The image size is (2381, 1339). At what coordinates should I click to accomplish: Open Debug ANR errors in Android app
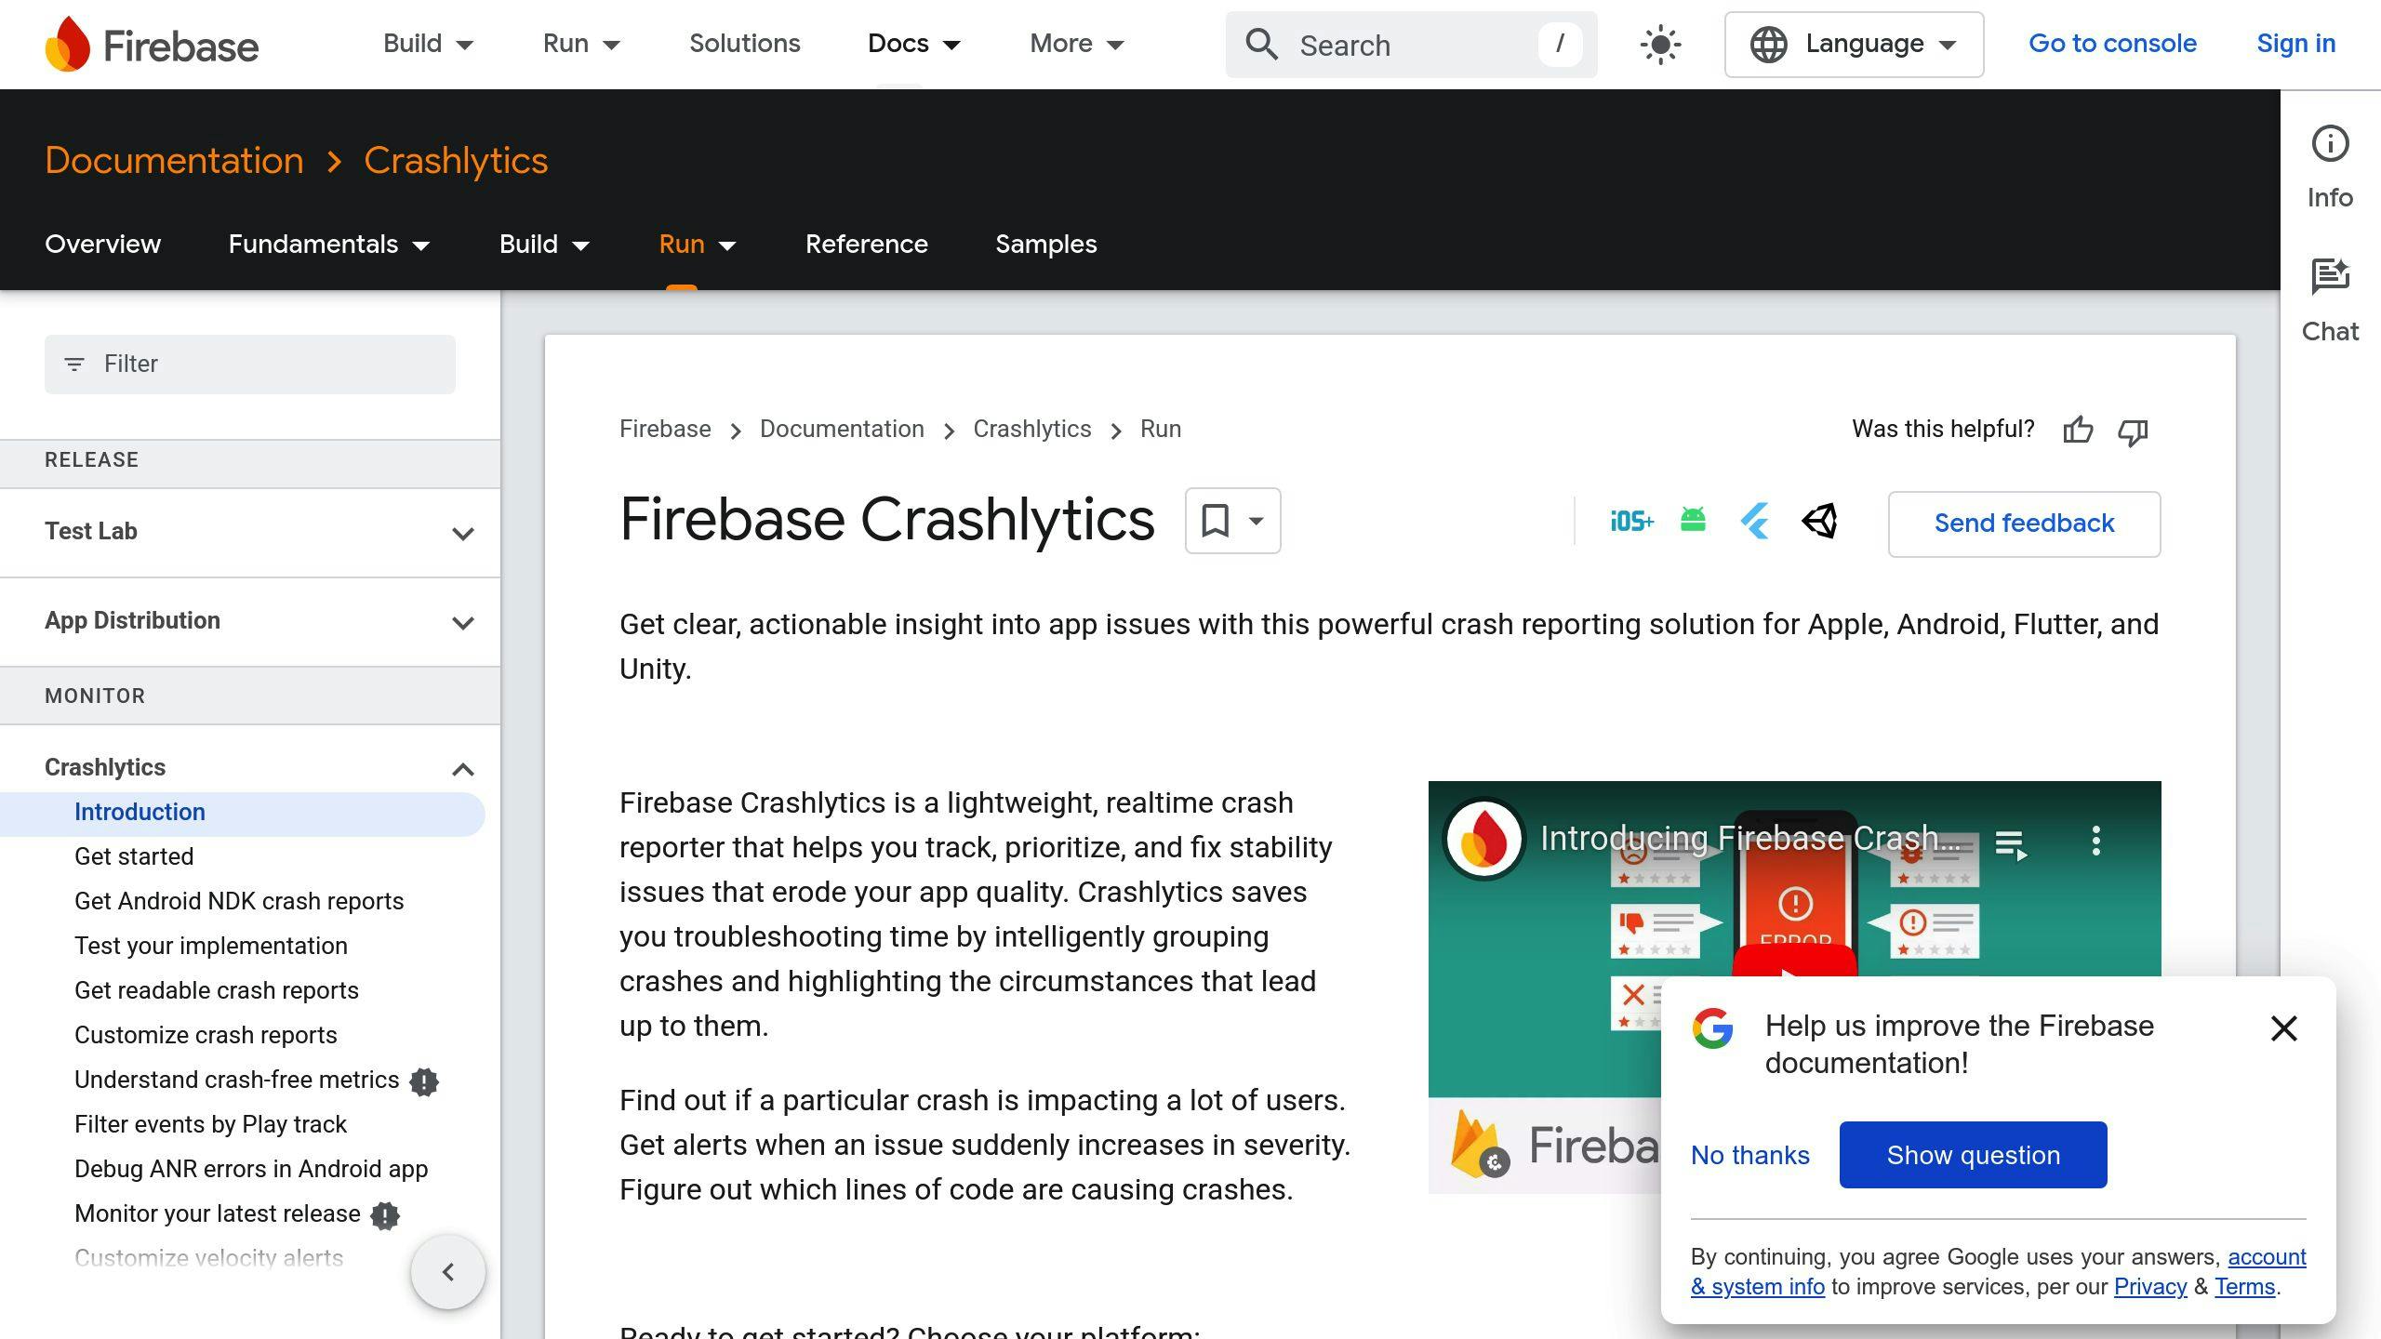coord(251,1169)
